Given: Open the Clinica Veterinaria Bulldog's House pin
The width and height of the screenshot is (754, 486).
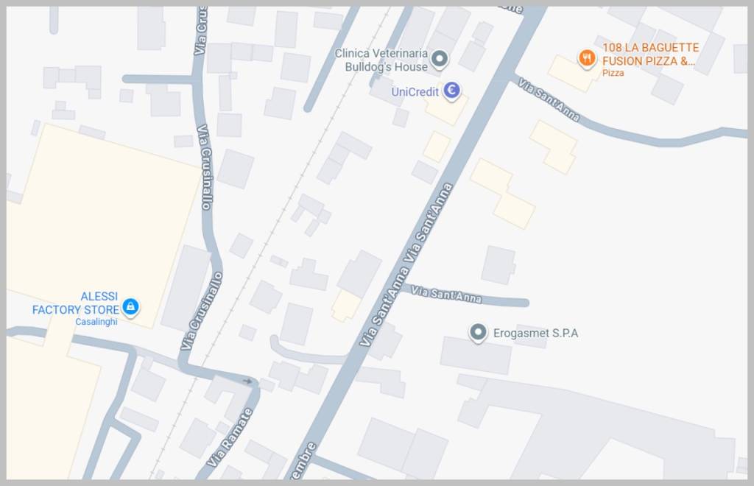Looking at the screenshot, I should point(439,59).
